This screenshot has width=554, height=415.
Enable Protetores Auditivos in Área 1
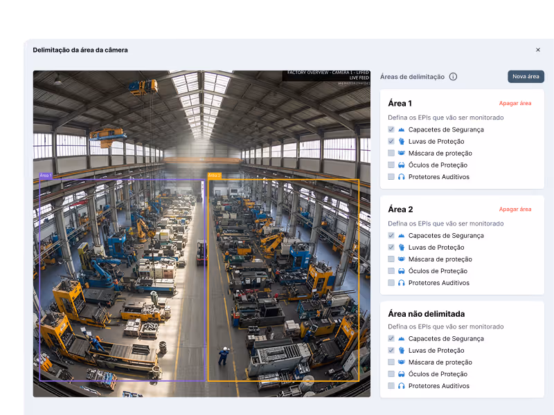pyautogui.click(x=391, y=177)
